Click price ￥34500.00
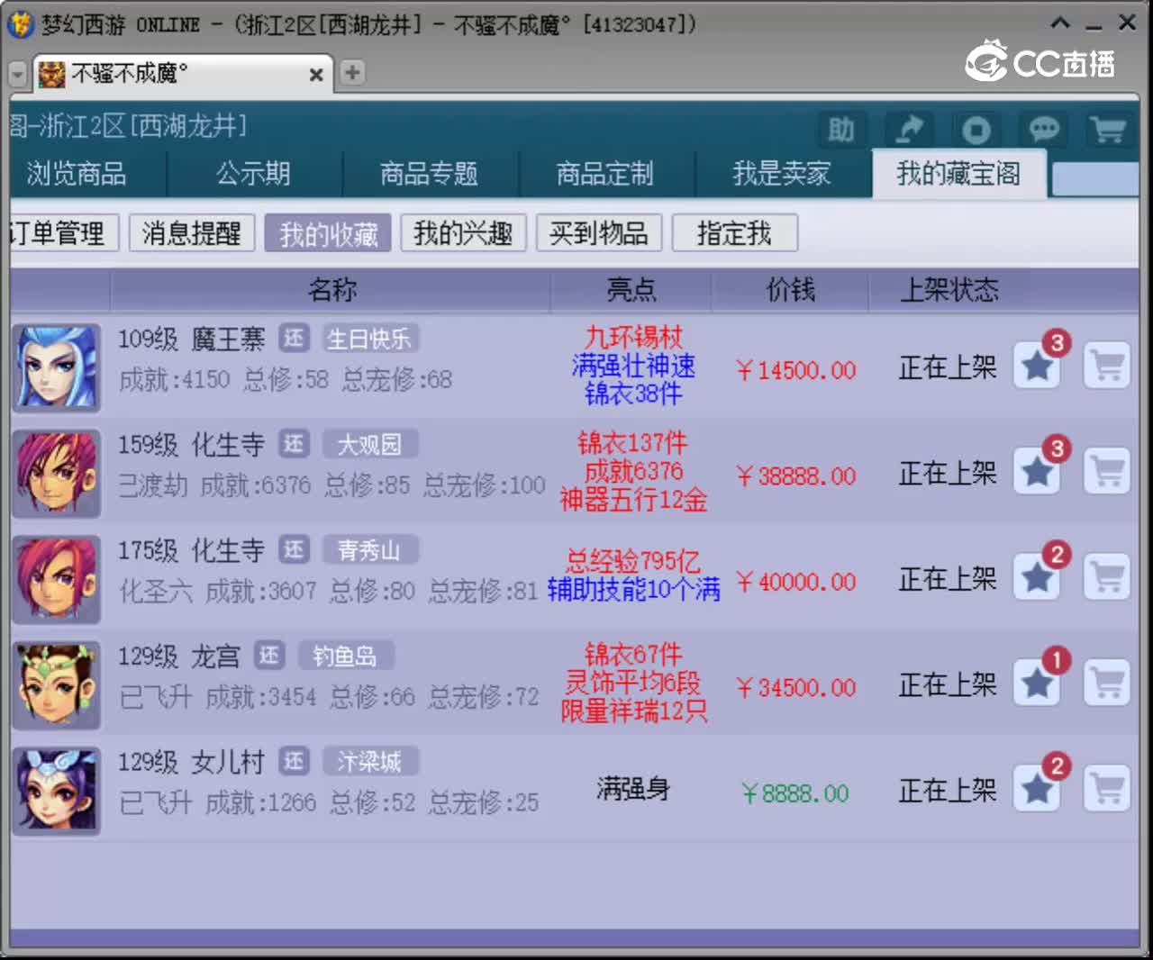This screenshot has width=1153, height=960. pyautogui.click(x=795, y=688)
